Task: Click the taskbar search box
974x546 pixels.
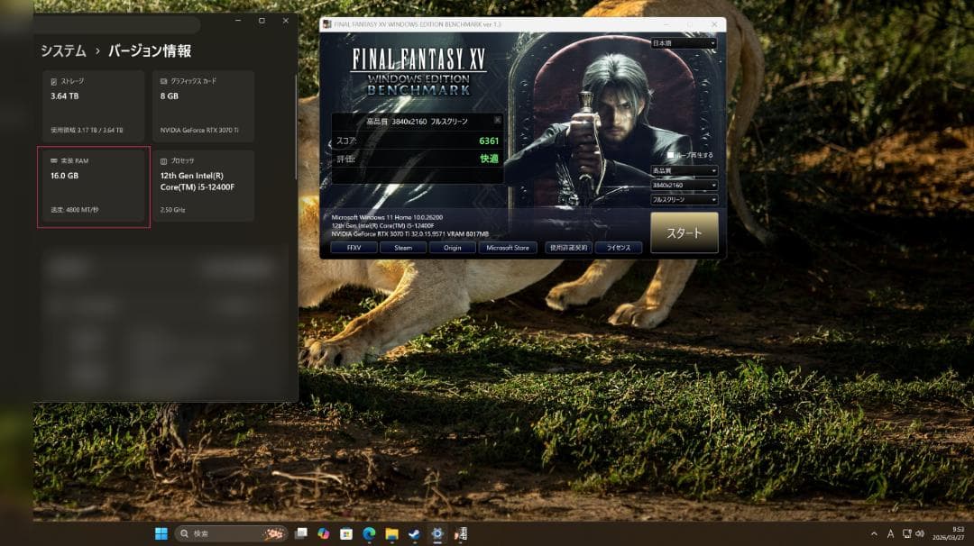Action: [x=231, y=533]
